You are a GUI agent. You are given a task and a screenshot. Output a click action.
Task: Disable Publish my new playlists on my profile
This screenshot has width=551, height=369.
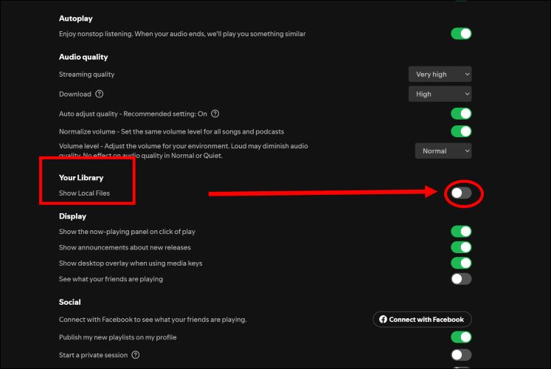[461, 337]
